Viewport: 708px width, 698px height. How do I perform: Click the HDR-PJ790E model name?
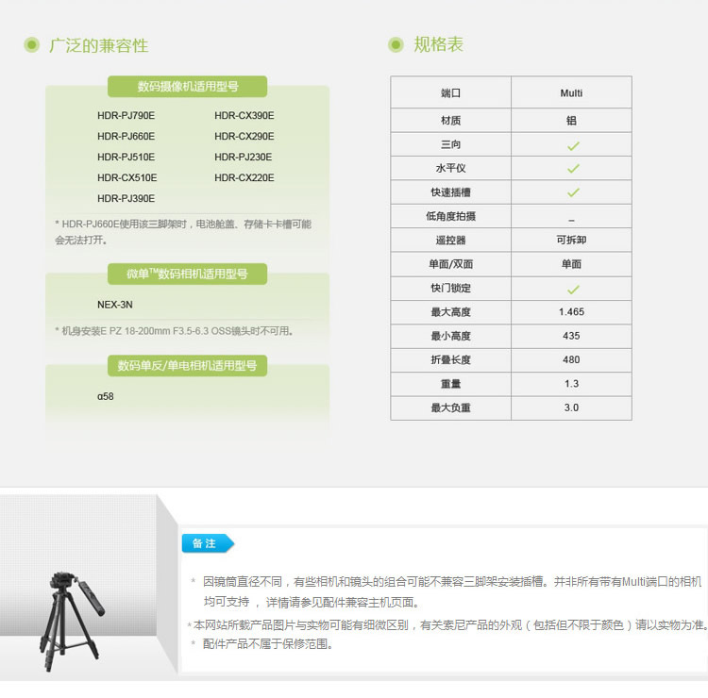126,116
